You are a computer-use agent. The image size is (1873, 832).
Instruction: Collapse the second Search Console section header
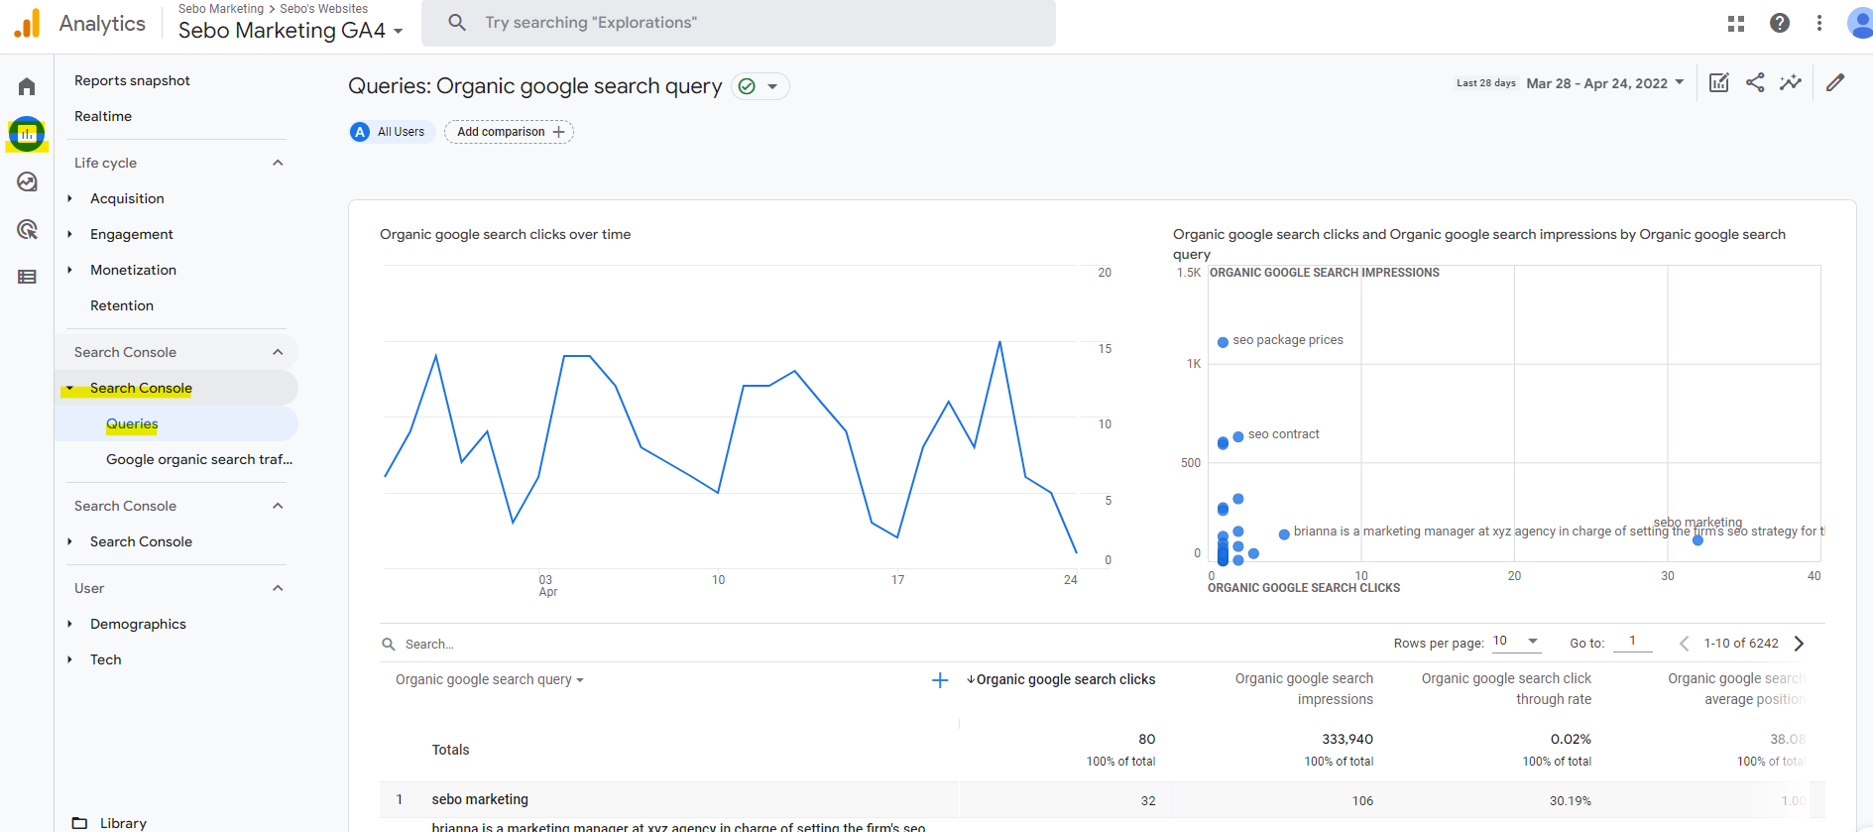point(278,506)
